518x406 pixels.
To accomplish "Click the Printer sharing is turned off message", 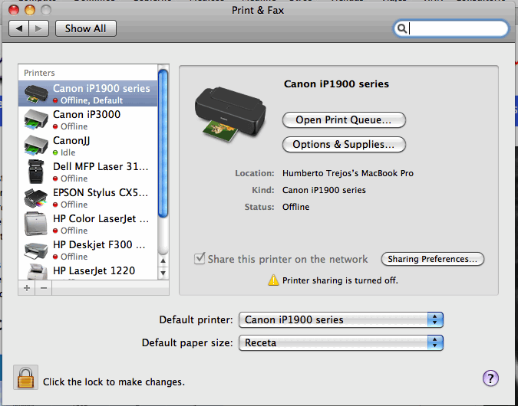I will point(340,280).
